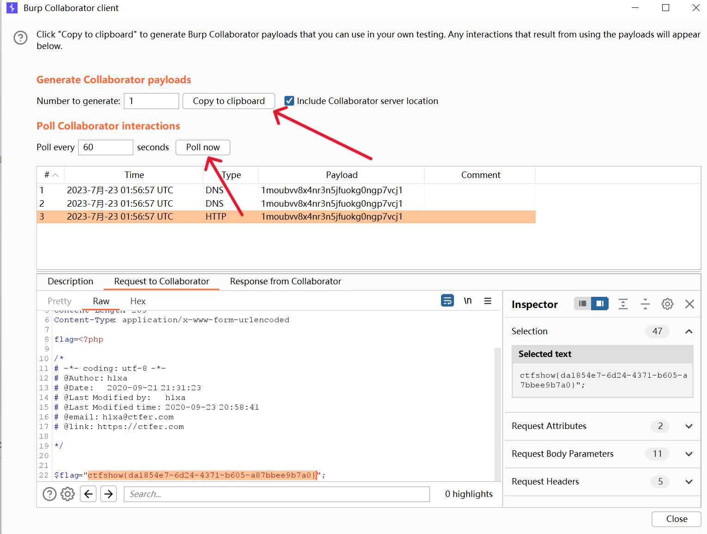Sort interactions by the # column
The image size is (707, 534).
click(51, 175)
